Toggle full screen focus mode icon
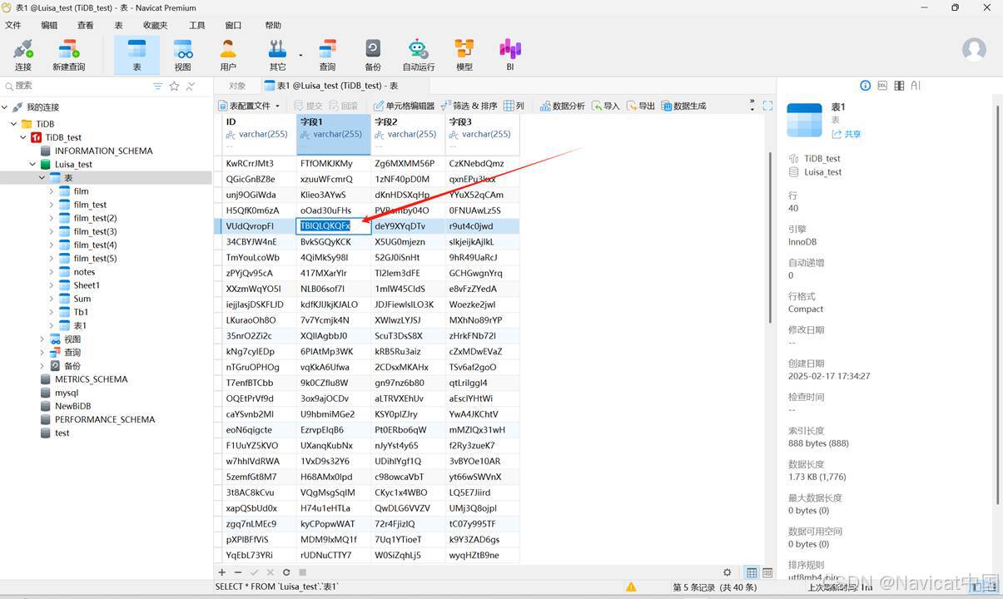The width and height of the screenshot is (1003, 599). 767,106
